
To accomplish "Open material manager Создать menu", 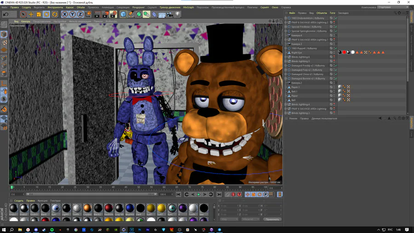I will pos(19,201).
